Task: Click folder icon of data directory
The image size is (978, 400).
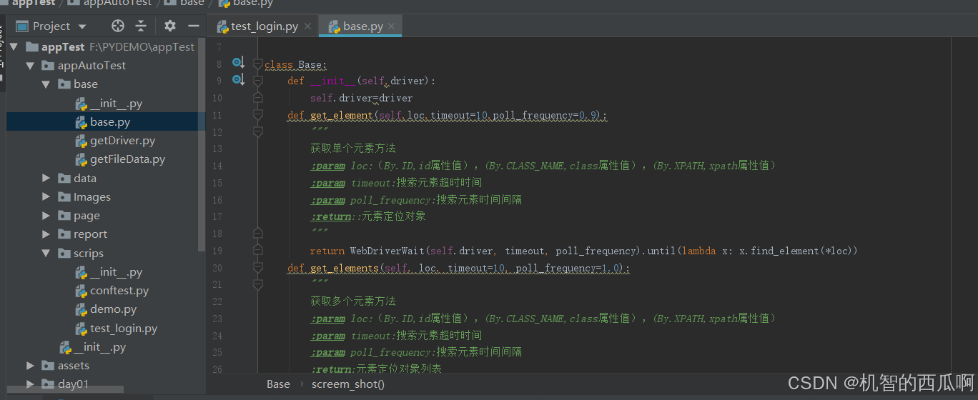Action: coord(64,178)
